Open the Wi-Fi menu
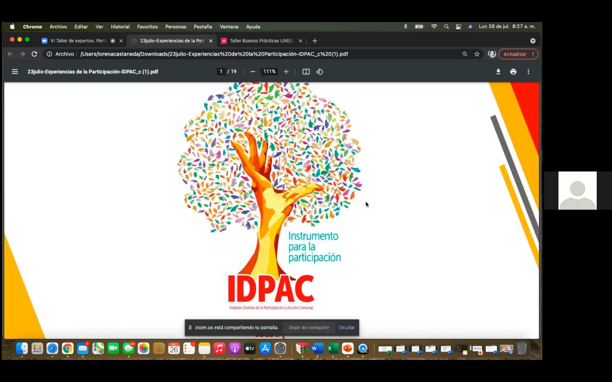The height and width of the screenshot is (382, 612). [434, 26]
